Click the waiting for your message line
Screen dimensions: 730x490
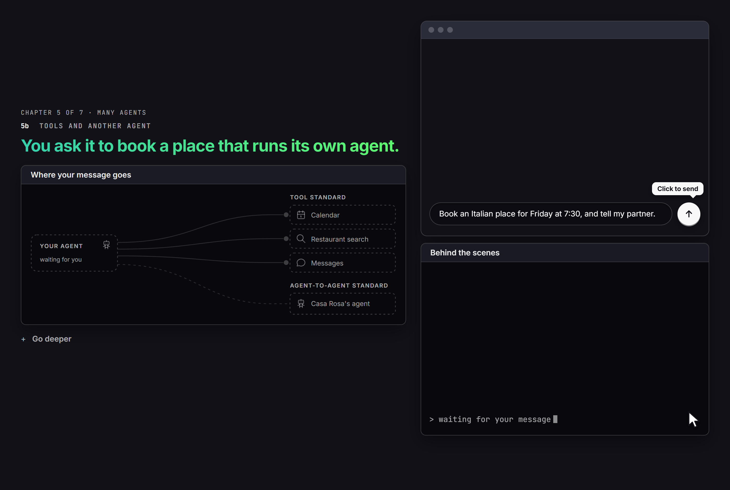[493, 419]
